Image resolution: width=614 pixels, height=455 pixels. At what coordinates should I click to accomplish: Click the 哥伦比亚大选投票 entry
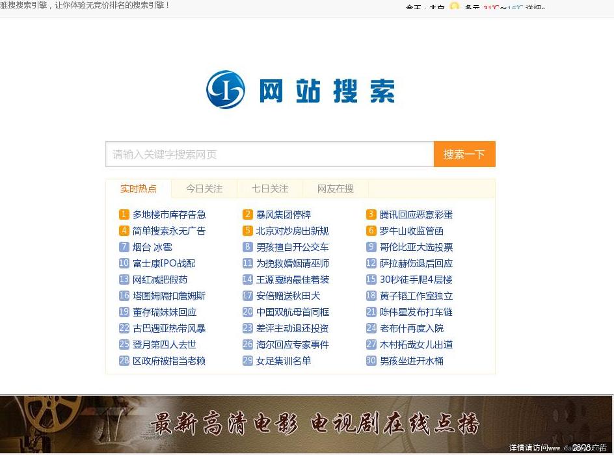pyautogui.click(x=416, y=247)
